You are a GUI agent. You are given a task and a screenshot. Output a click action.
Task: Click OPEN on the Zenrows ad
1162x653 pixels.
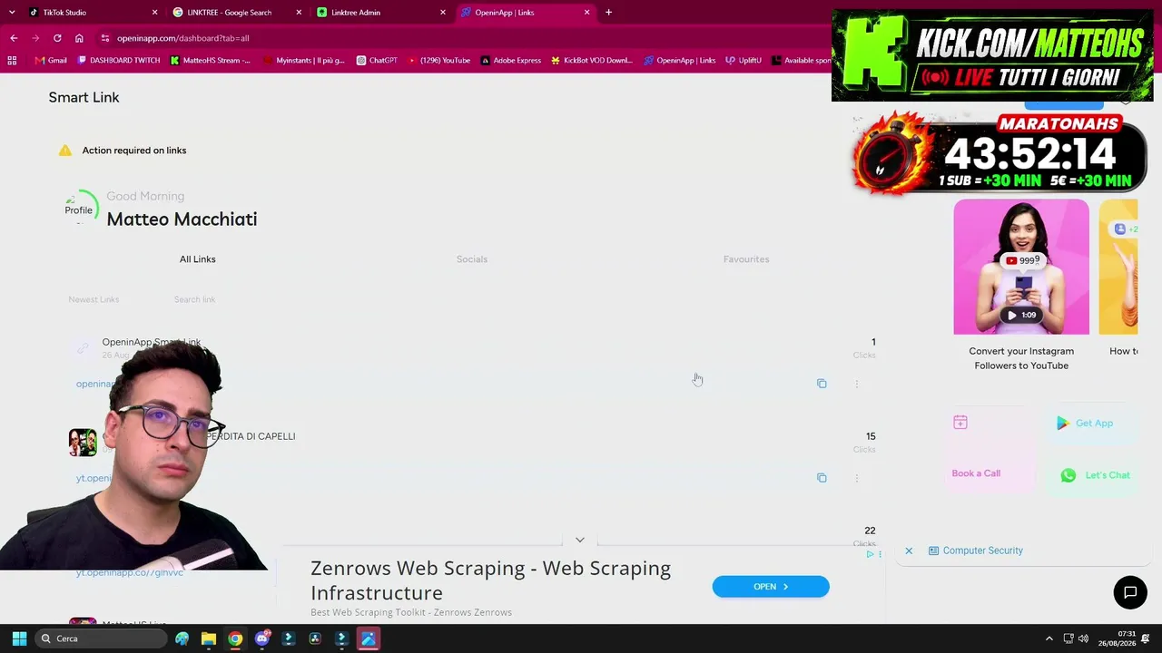[x=771, y=587]
